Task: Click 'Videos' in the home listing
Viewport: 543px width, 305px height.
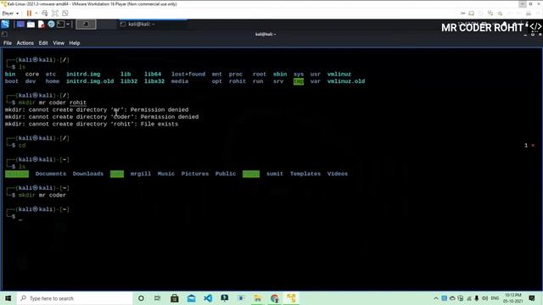Action: [x=338, y=174]
